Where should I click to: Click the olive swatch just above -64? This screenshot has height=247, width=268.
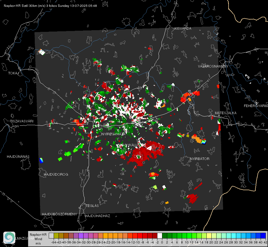tap(56, 236)
